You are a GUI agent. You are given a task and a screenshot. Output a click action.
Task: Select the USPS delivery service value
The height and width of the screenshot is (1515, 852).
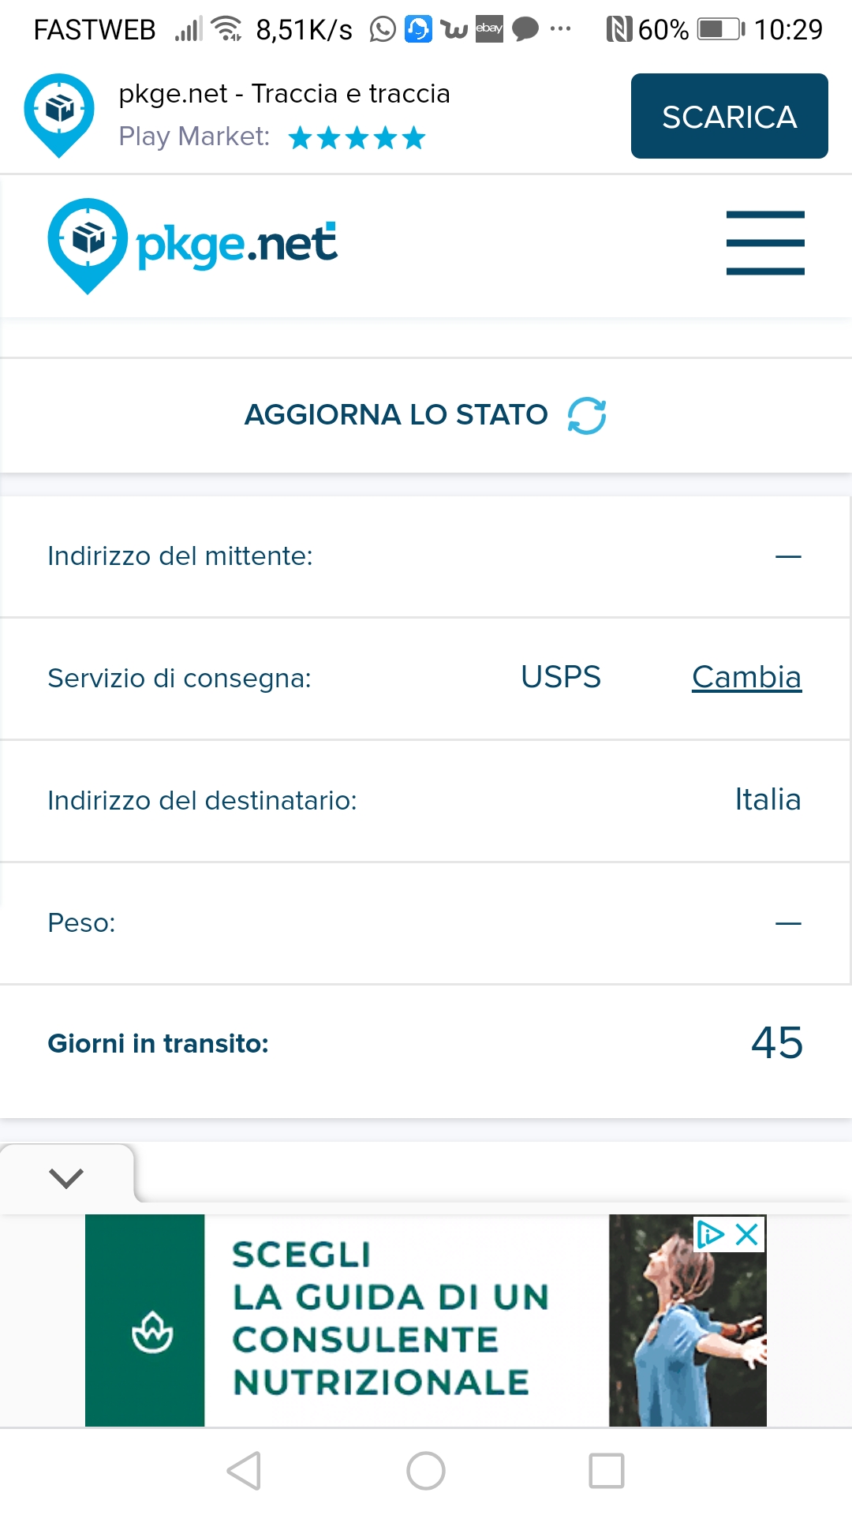tap(561, 677)
